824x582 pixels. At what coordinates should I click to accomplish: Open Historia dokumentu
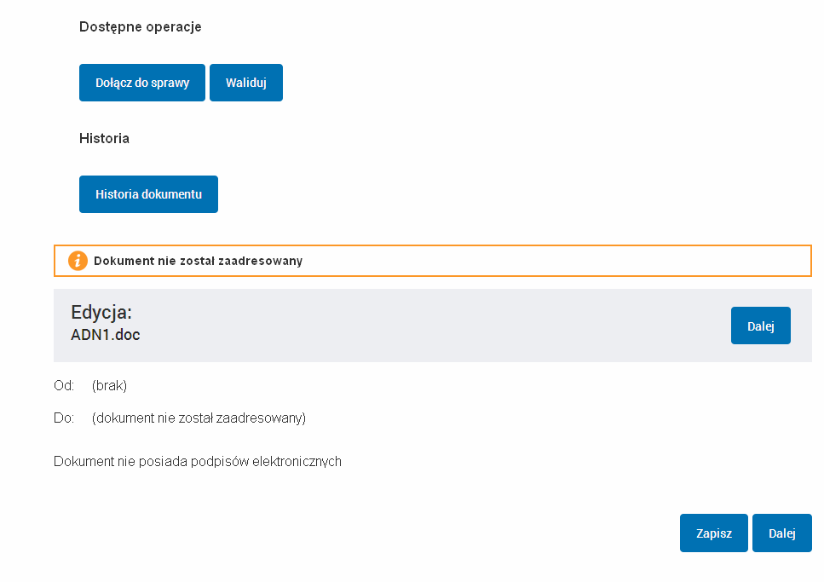[148, 194]
